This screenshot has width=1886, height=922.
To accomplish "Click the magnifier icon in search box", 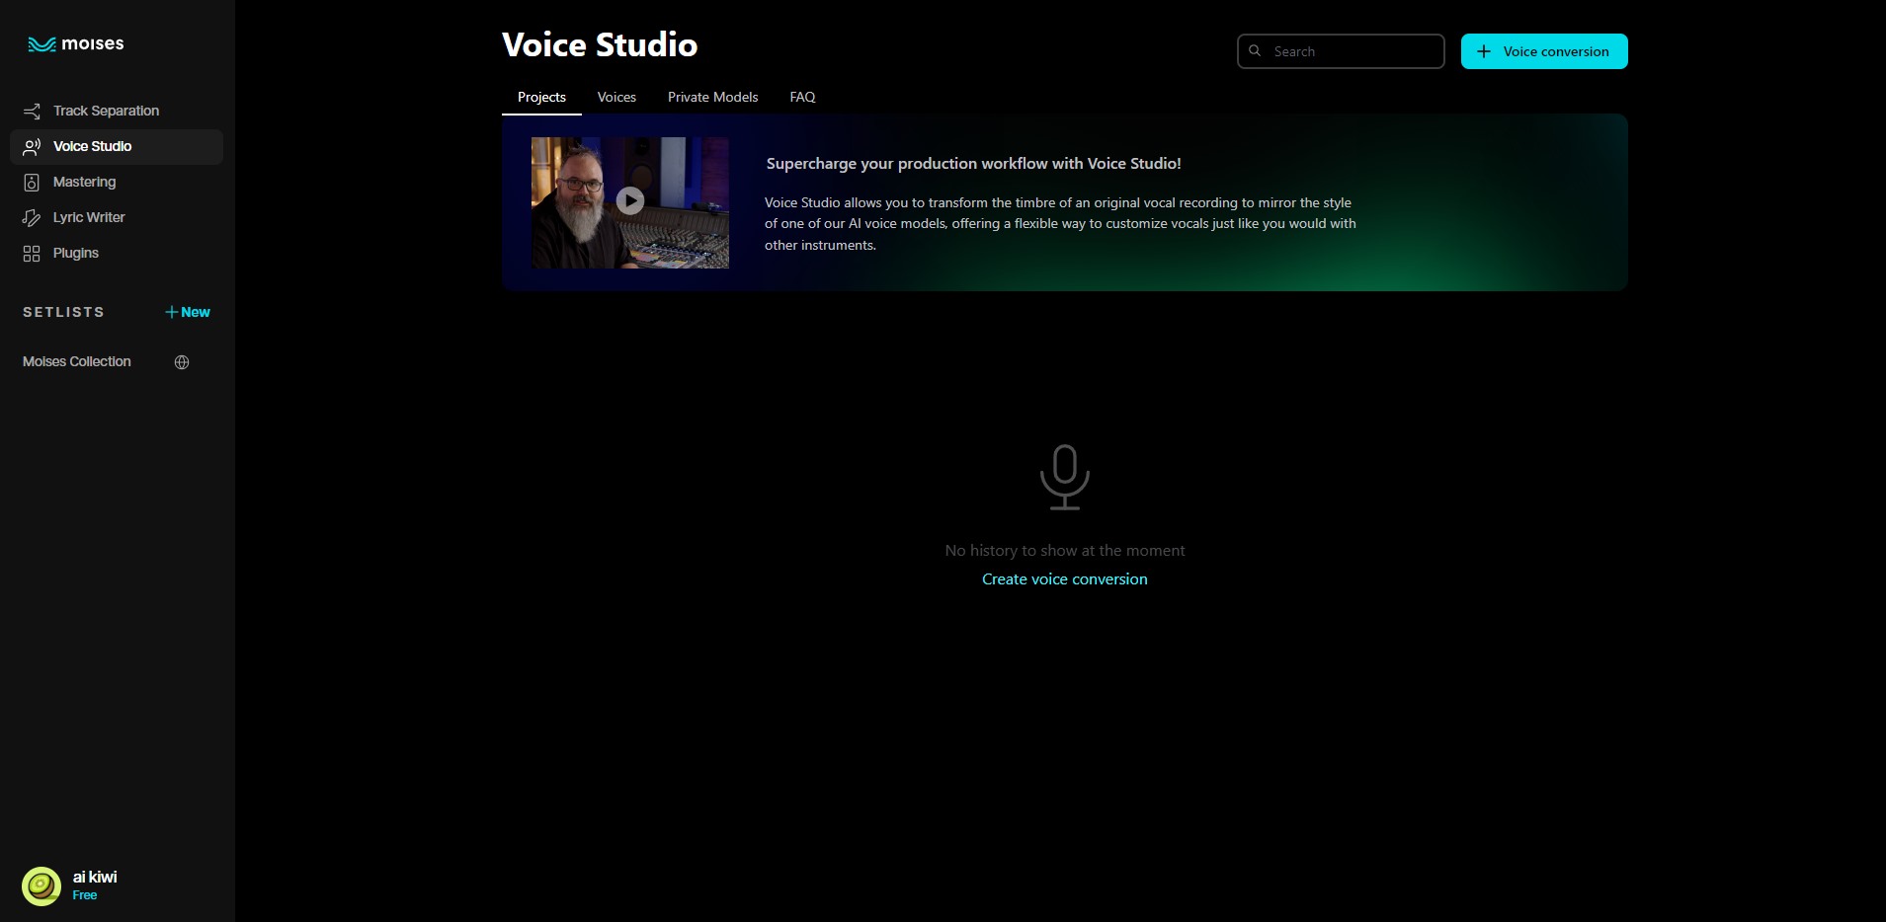I will [1255, 50].
